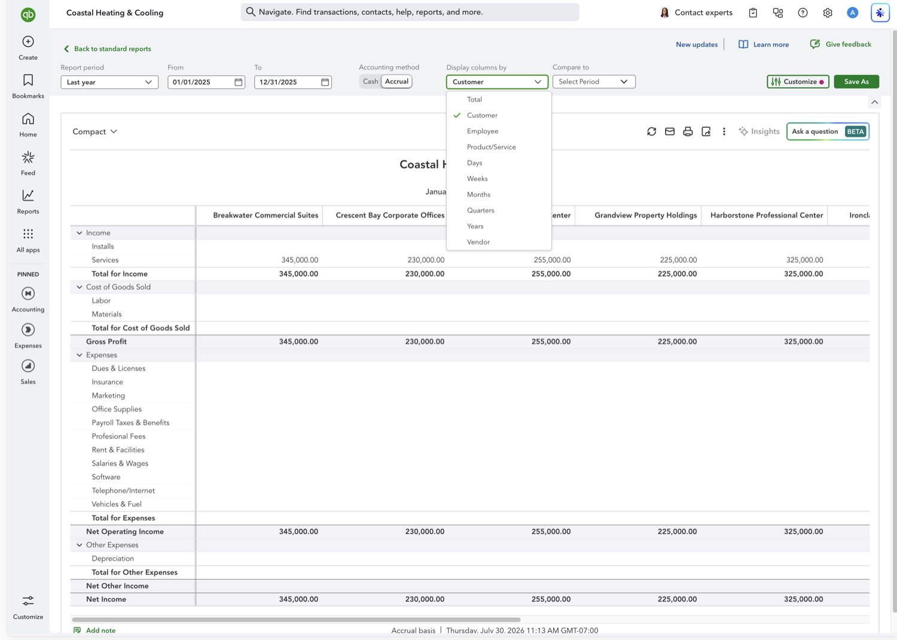Open the Help question mark icon
This screenshot has height=640, width=897.
point(803,13)
